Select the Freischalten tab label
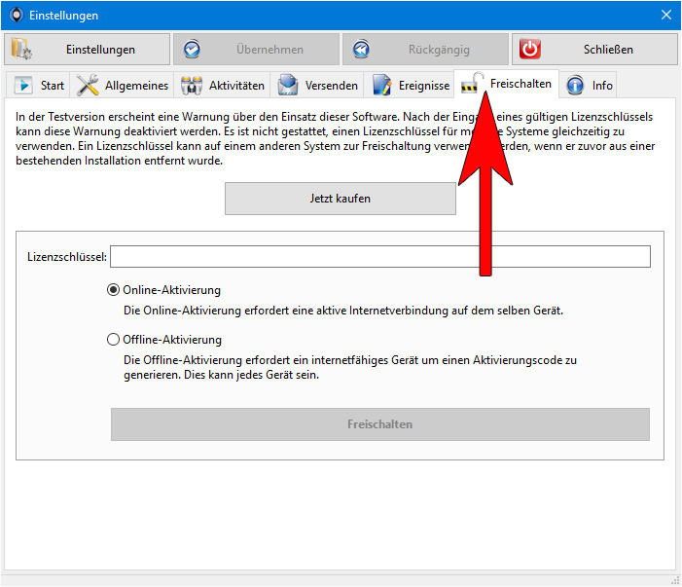Image resolution: width=682 pixels, height=587 pixels. 520,84
